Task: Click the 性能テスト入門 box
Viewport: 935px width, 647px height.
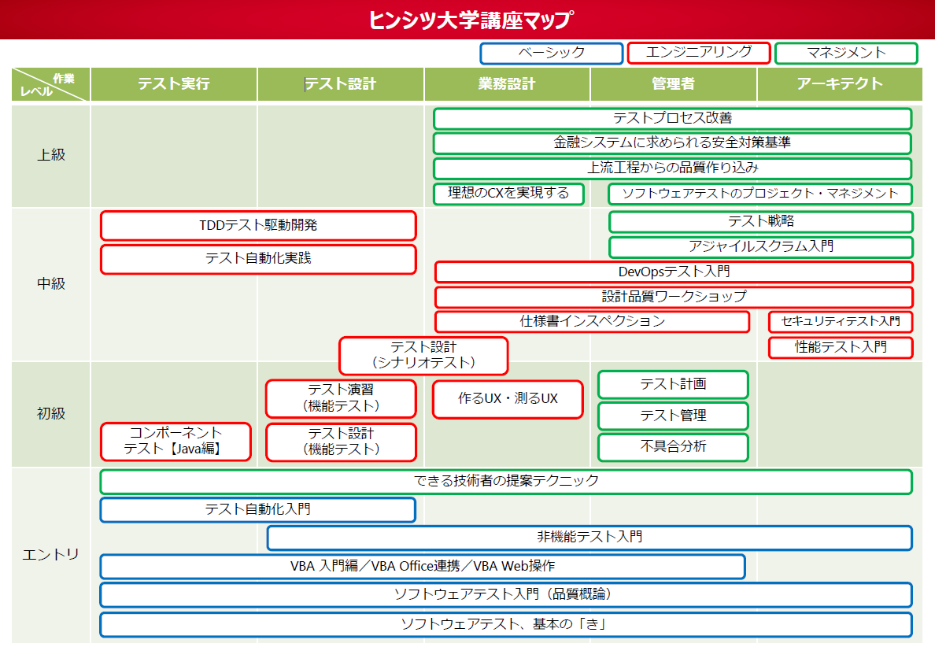Action: (840, 347)
